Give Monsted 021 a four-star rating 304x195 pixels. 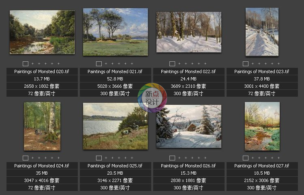(125, 63)
